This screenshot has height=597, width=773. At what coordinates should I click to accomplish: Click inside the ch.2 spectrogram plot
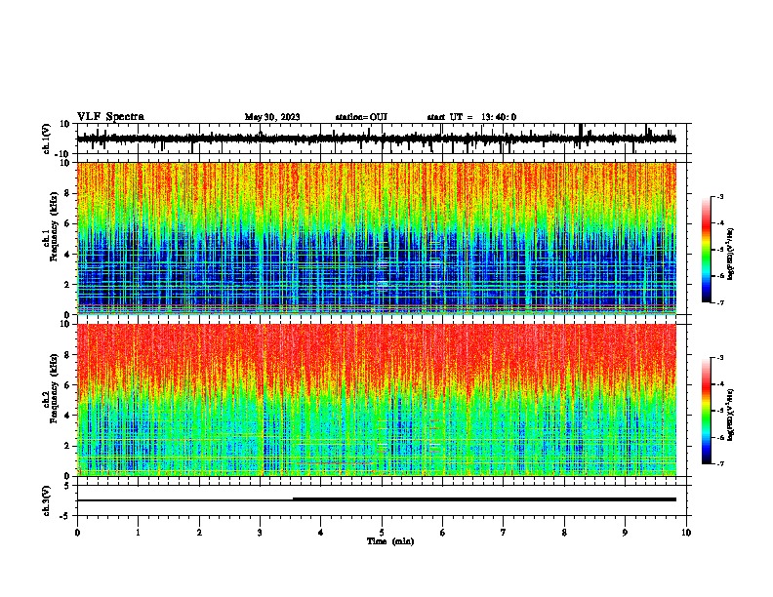(377, 400)
